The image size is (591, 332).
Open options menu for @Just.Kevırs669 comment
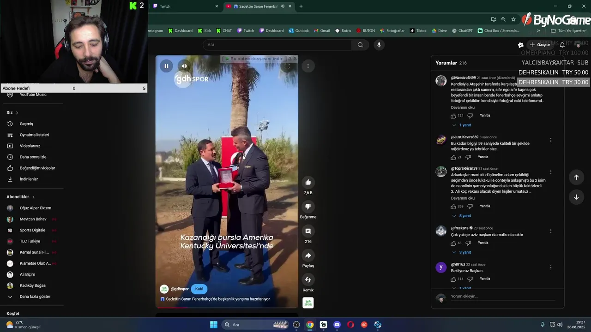tap(551, 140)
